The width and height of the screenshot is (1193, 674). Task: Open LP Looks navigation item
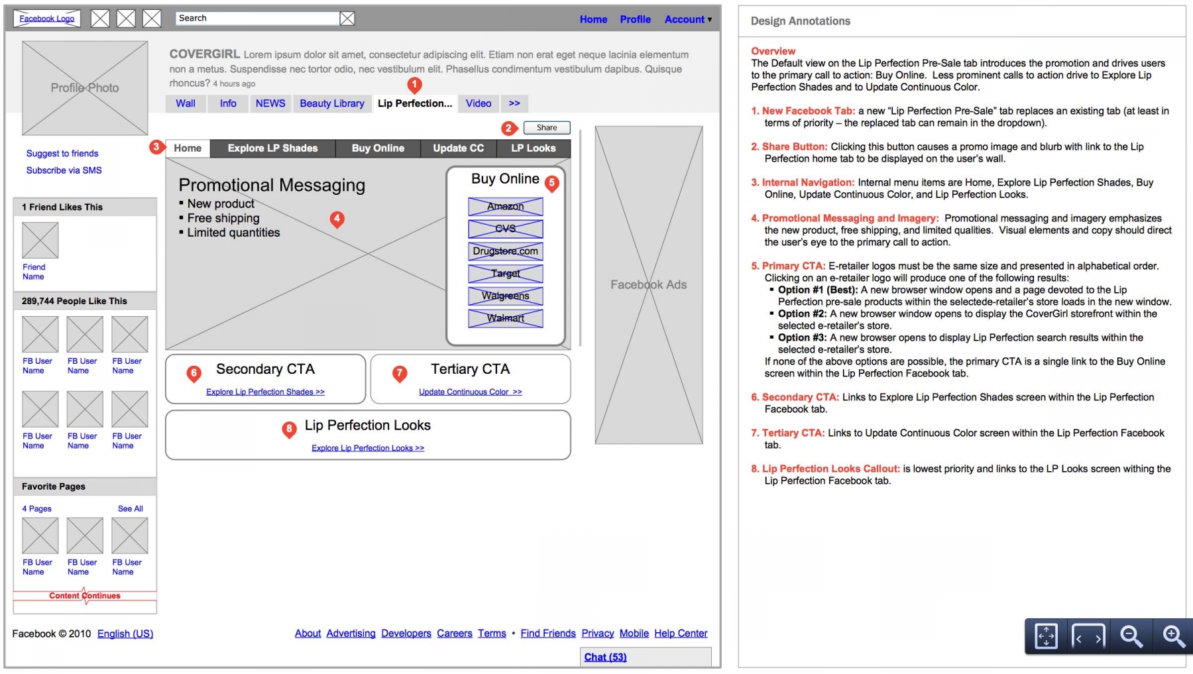[534, 148]
